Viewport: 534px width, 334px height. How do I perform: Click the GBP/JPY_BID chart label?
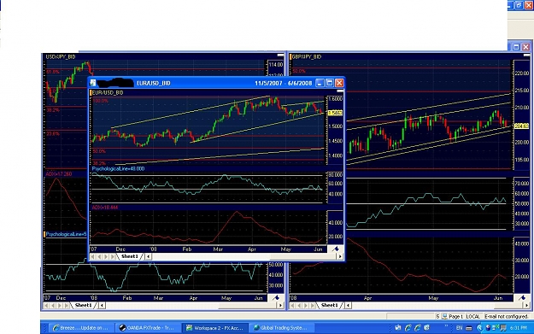(x=307, y=57)
